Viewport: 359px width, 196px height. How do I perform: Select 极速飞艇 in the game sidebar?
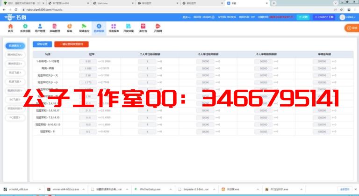[15, 81]
